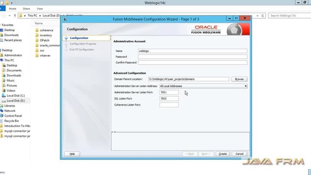
Task: Click the Explorer up-directory arrow
Action: point(15,16)
